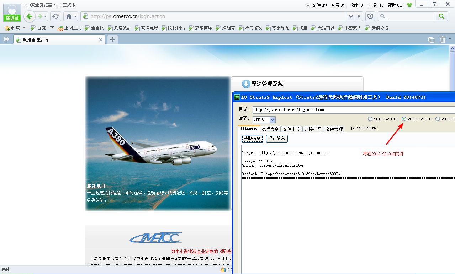The width and height of the screenshot is (455, 274).
Task: Open the 凡客诚品 bookmark
Action: point(120,28)
